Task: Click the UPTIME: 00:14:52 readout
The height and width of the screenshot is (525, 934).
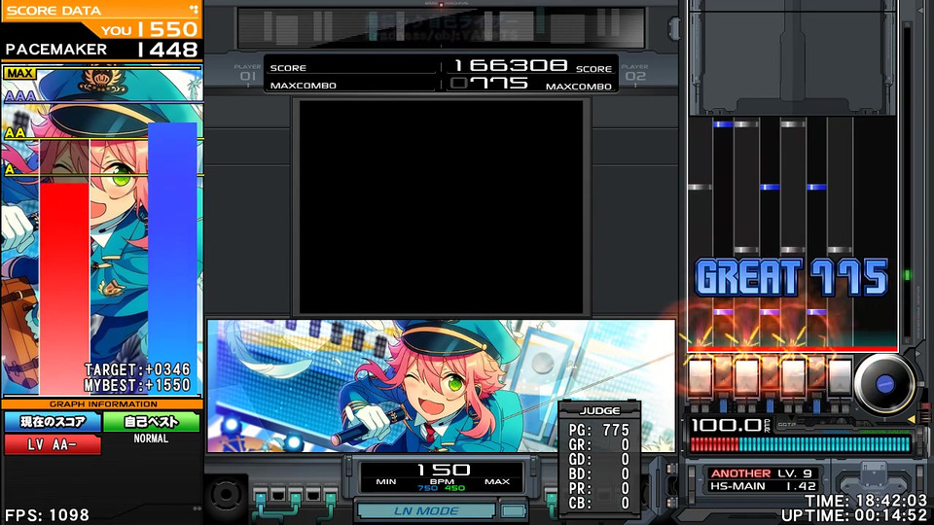Action: 854,516
